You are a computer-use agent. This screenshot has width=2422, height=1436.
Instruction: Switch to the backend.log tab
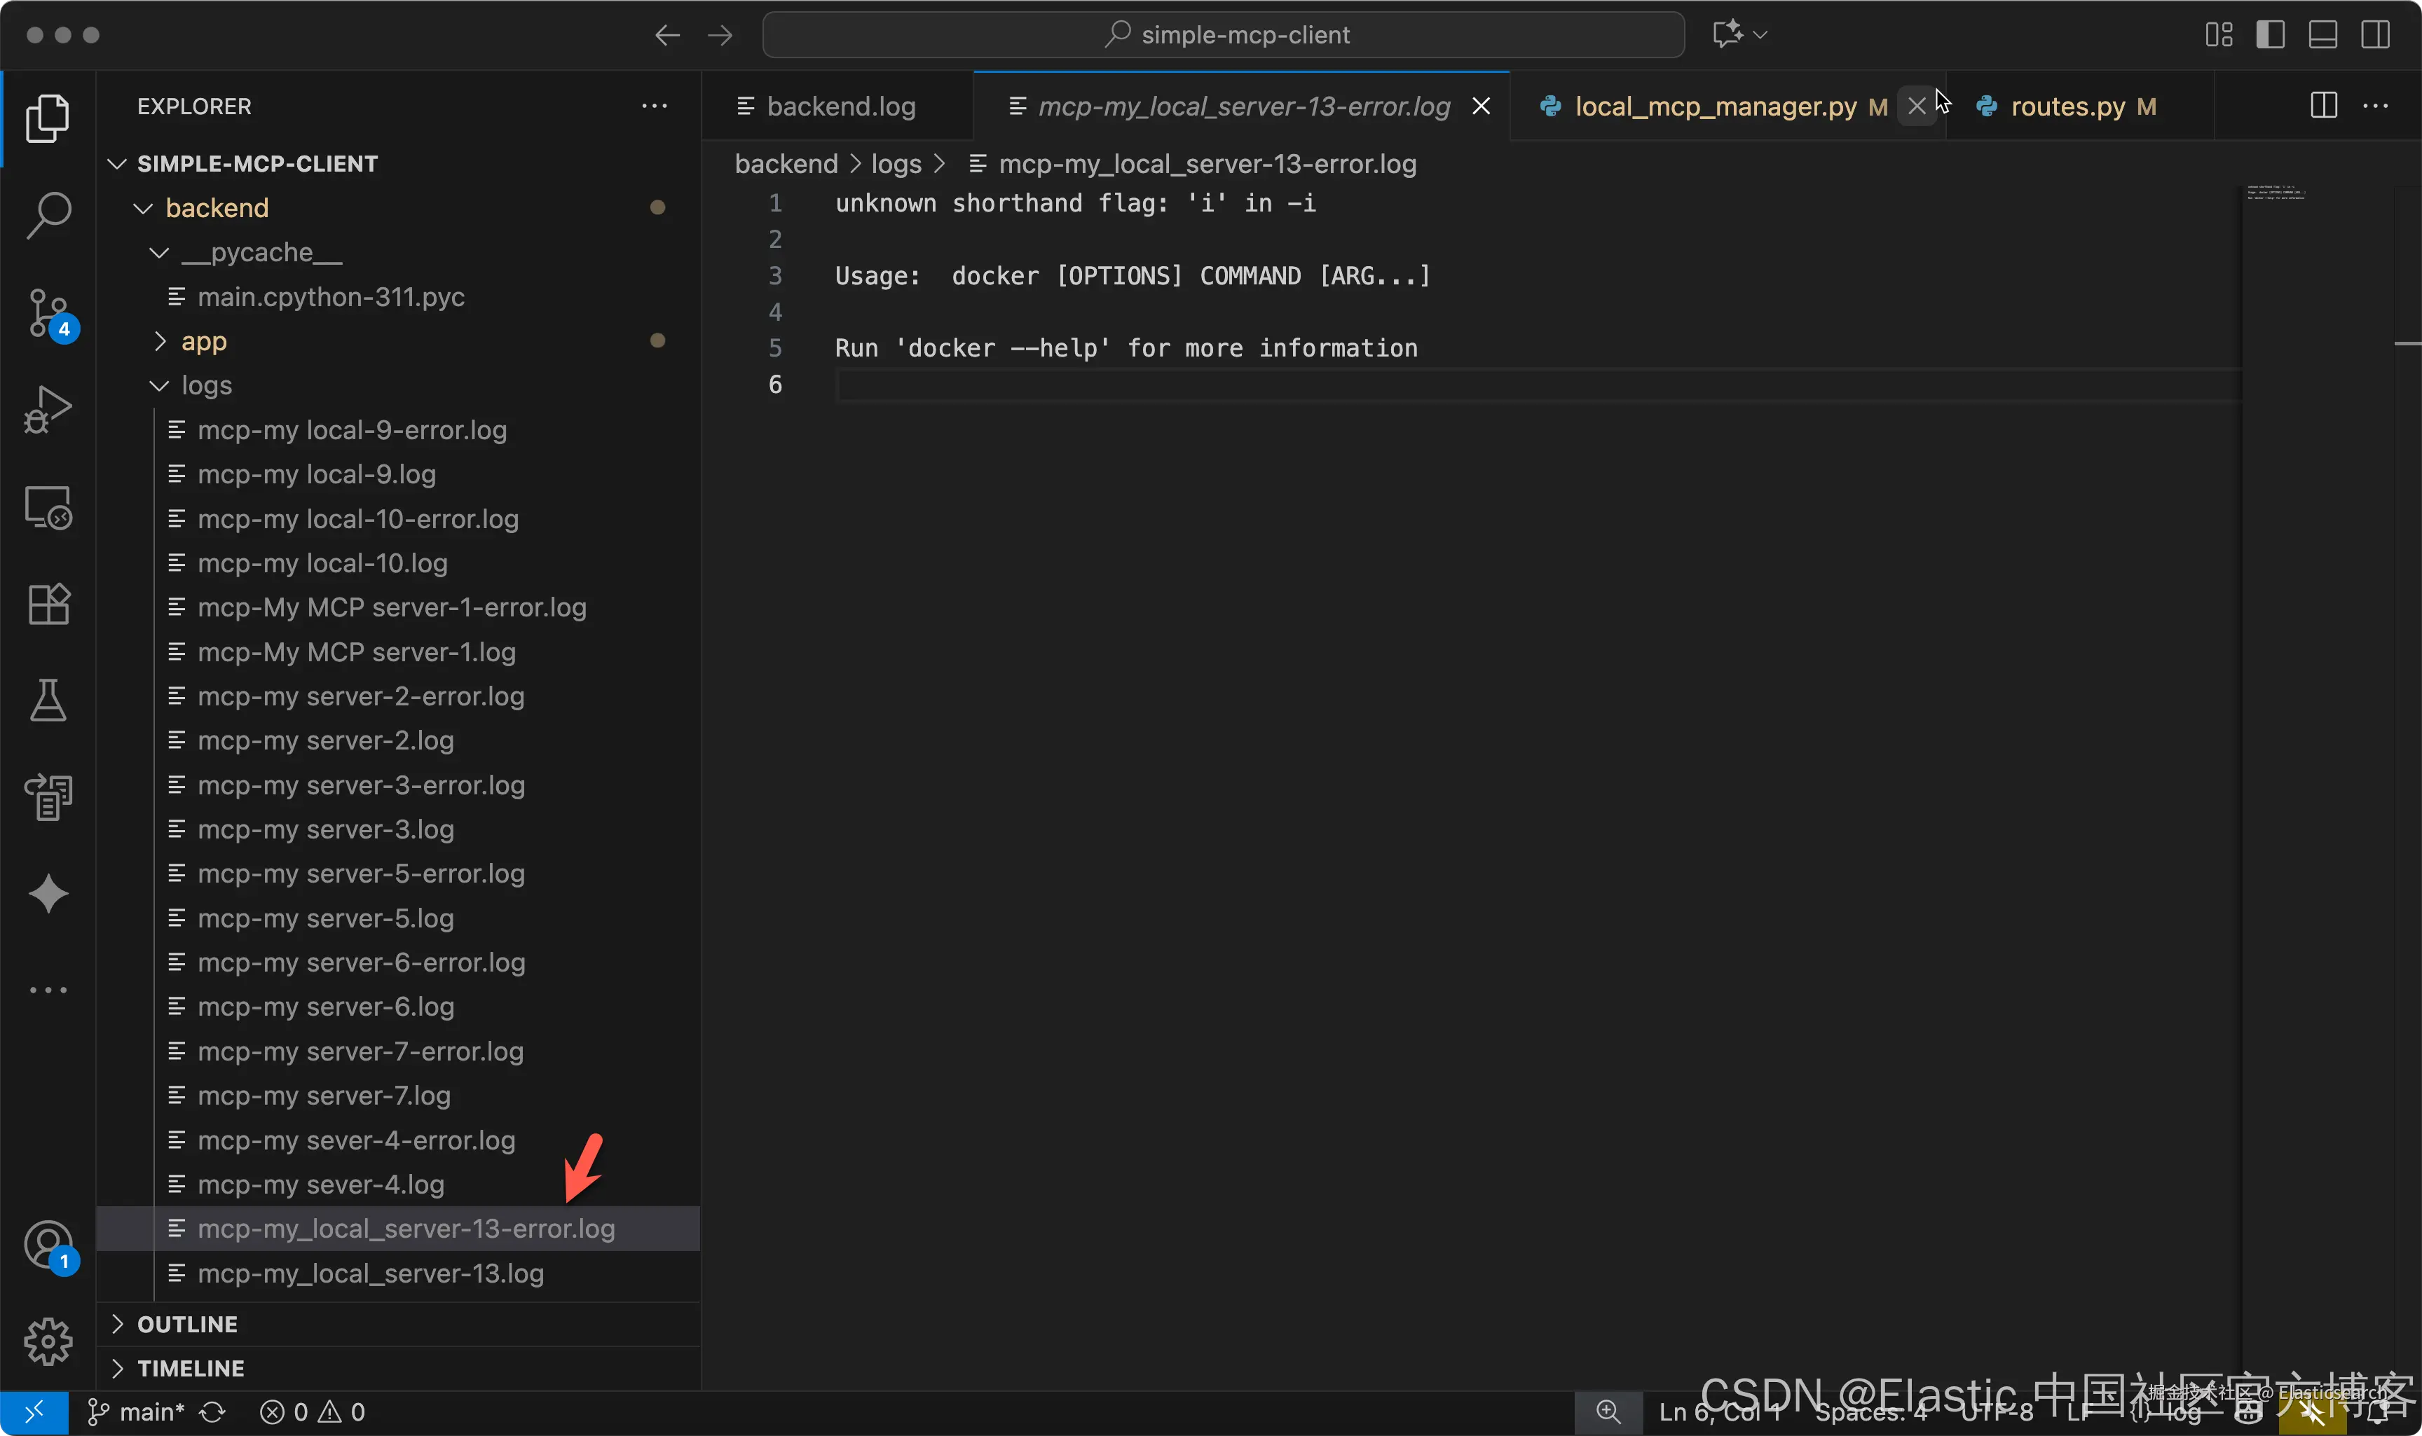pos(840,106)
